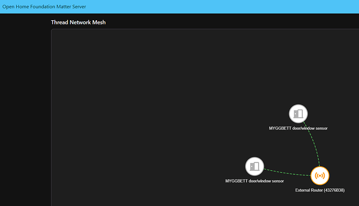Click the Thread Network Mesh heading

click(78, 22)
